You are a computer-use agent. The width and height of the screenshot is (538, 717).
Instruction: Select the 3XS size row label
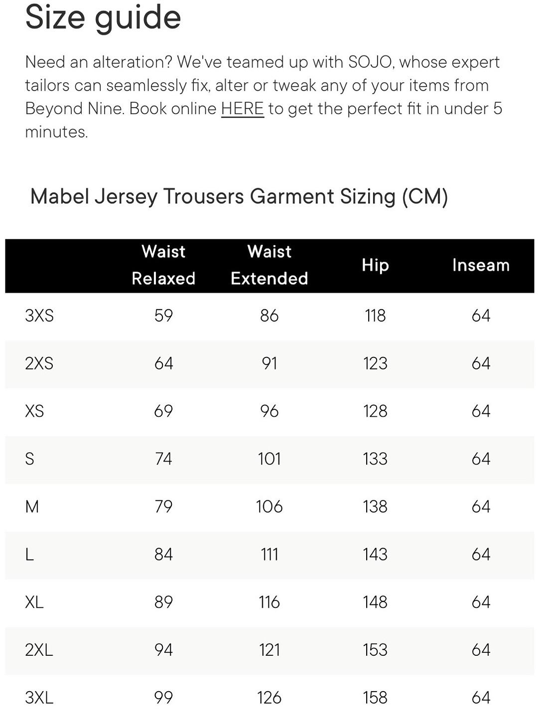[x=39, y=316]
